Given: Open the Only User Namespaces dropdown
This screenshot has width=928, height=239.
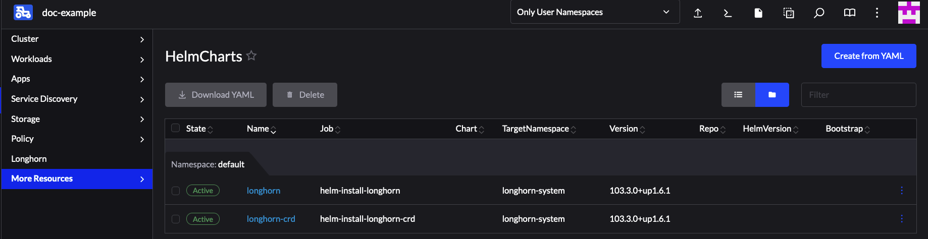Looking at the screenshot, I should [594, 12].
